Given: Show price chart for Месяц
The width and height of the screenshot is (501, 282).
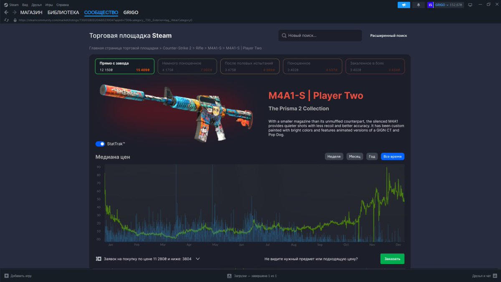Looking at the screenshot, I should (x=355, y=157).
